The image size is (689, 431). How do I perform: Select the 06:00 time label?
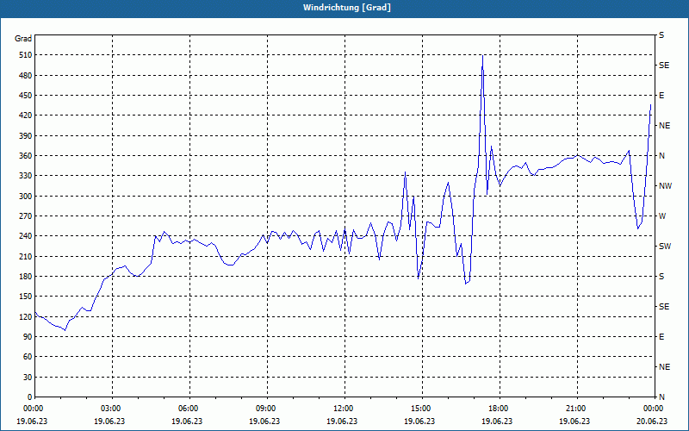(x=189, y=408)
